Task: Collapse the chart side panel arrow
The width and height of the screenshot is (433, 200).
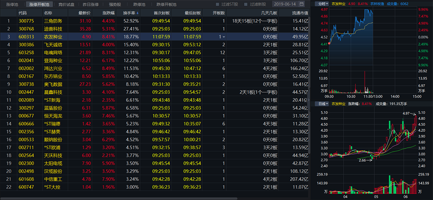Action: (x=308, y=100)
